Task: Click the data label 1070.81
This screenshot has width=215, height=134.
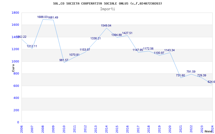Action: 74,55
